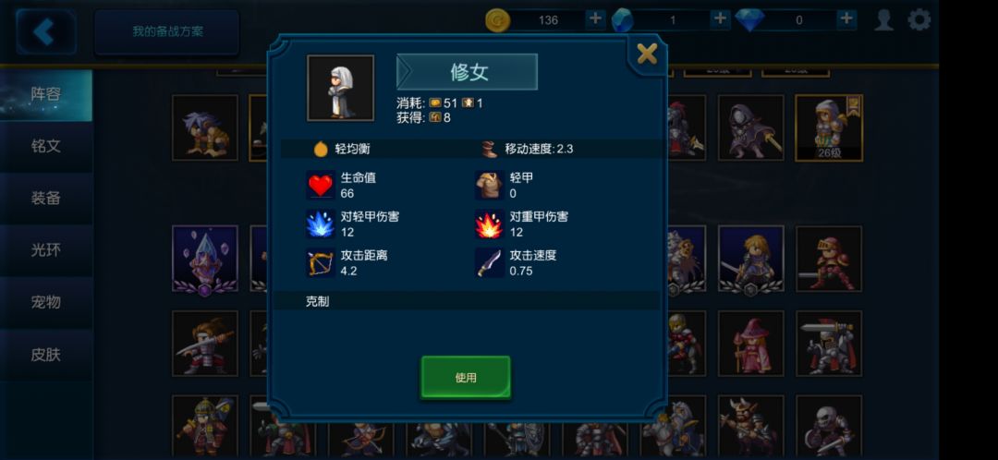Click the 生命值 heart icon
The image size is (998, 460).
tap(320, 185)
